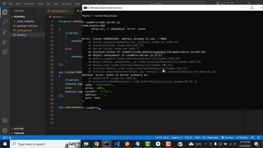Expand the TIMELINE section
This screenshot has width=263, height=148.
[x=19, y=133]
